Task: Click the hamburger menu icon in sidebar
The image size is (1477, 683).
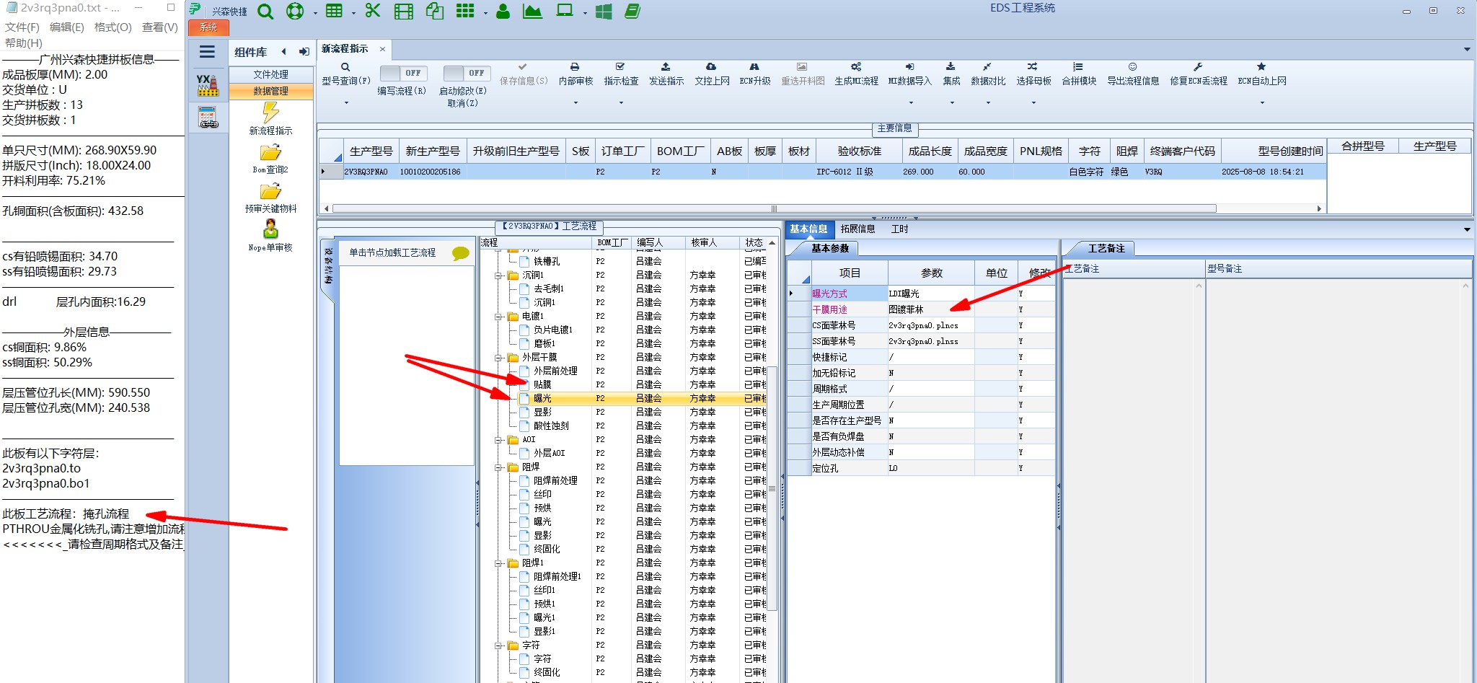Action: click(208, 52)
